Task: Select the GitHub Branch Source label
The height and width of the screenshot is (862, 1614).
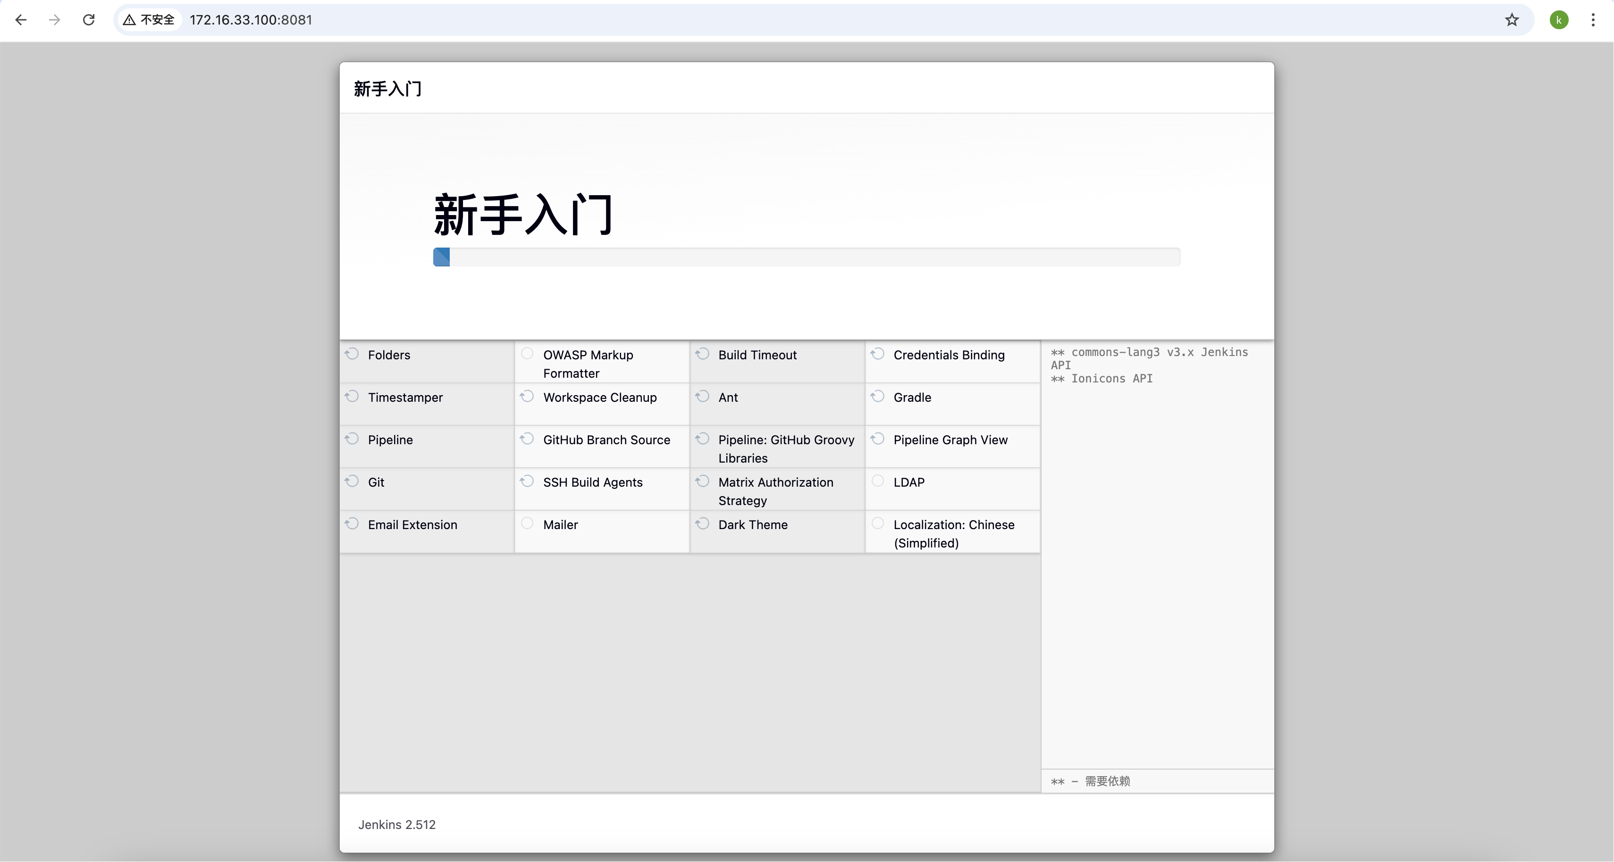Action: (606, 440)
